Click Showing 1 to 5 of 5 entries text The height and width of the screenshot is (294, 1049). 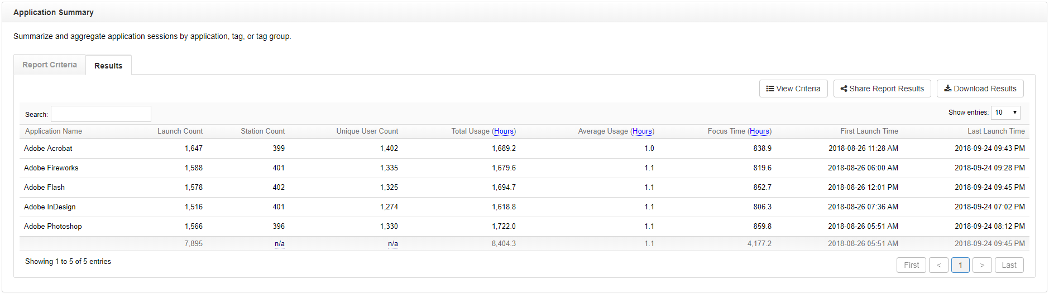[68, 262]
